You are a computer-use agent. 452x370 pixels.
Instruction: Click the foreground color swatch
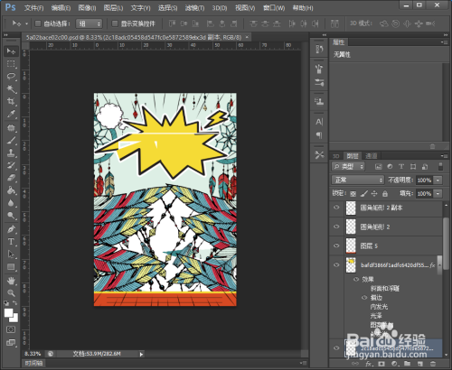tap(9, 313)
